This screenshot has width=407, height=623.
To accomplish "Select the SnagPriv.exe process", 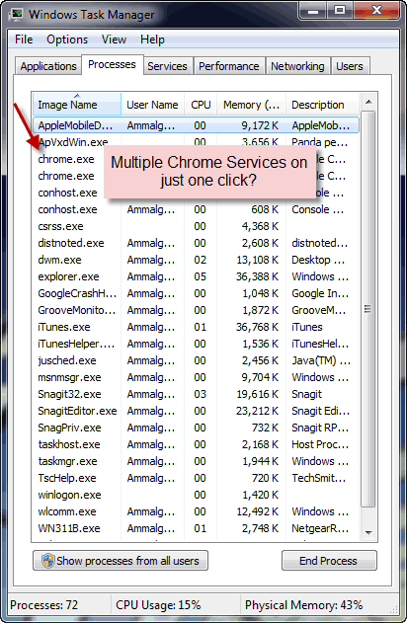I will (x=197, y=428).
